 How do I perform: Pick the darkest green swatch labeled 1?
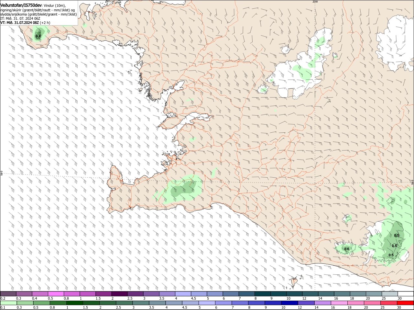(x=74, y=303)
